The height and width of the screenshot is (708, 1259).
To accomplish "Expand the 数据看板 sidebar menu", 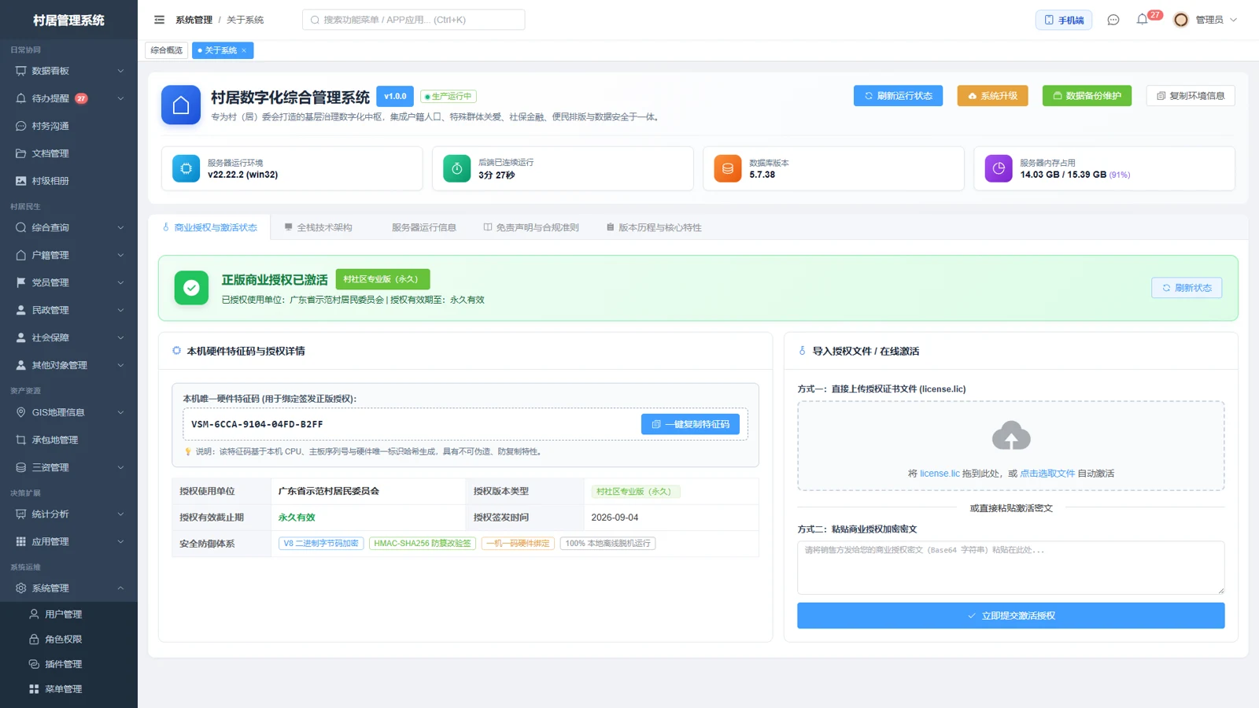I will pyautogui.click(x=68, y=71).
